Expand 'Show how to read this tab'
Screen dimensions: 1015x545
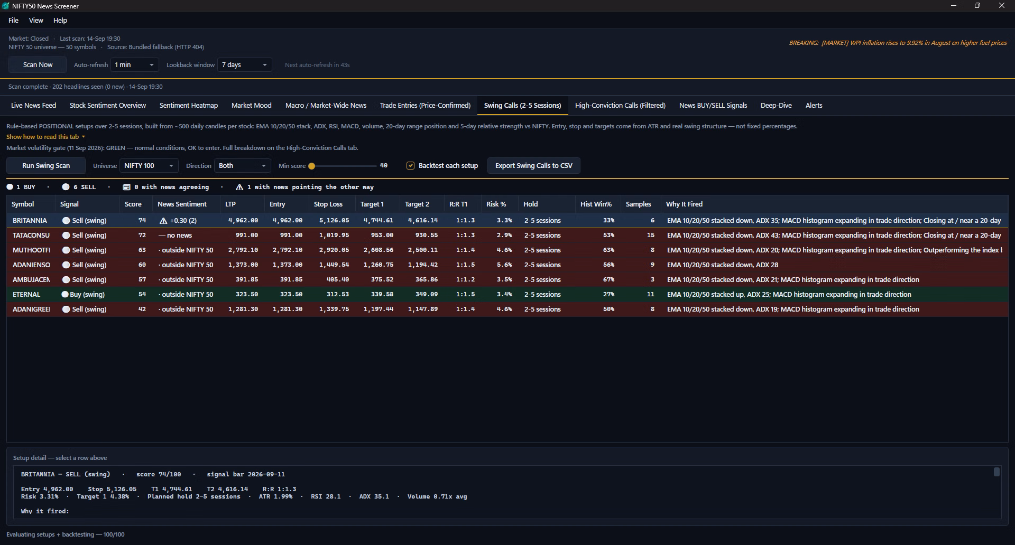coord(45,137)
